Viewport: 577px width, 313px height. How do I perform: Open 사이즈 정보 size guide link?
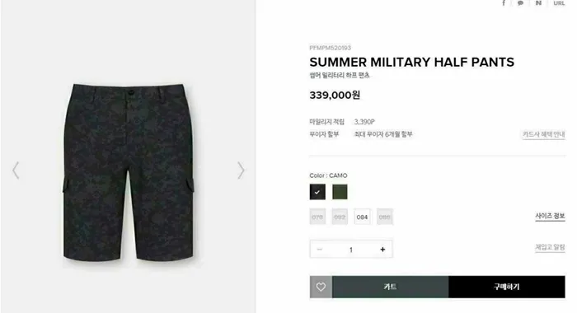coord(550,216)
